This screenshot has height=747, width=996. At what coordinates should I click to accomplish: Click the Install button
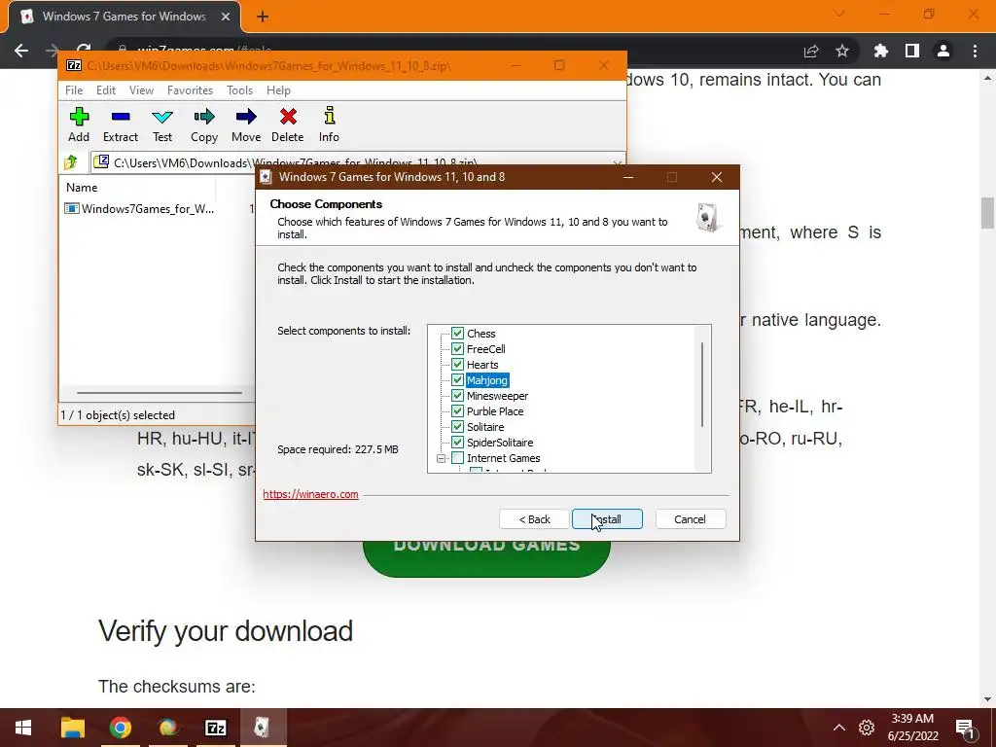[607, 519]
